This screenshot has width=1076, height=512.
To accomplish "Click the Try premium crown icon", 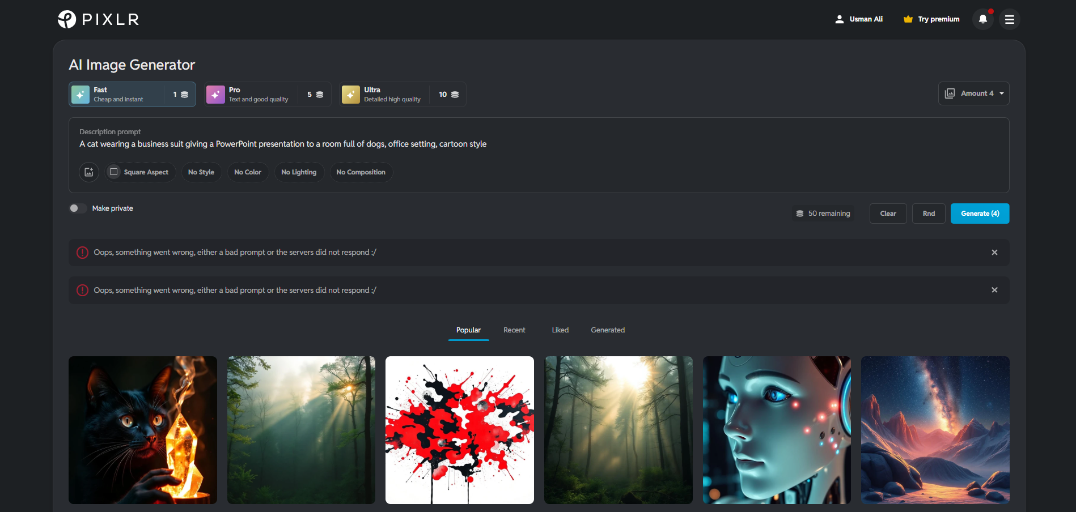I will click(907, 19).
